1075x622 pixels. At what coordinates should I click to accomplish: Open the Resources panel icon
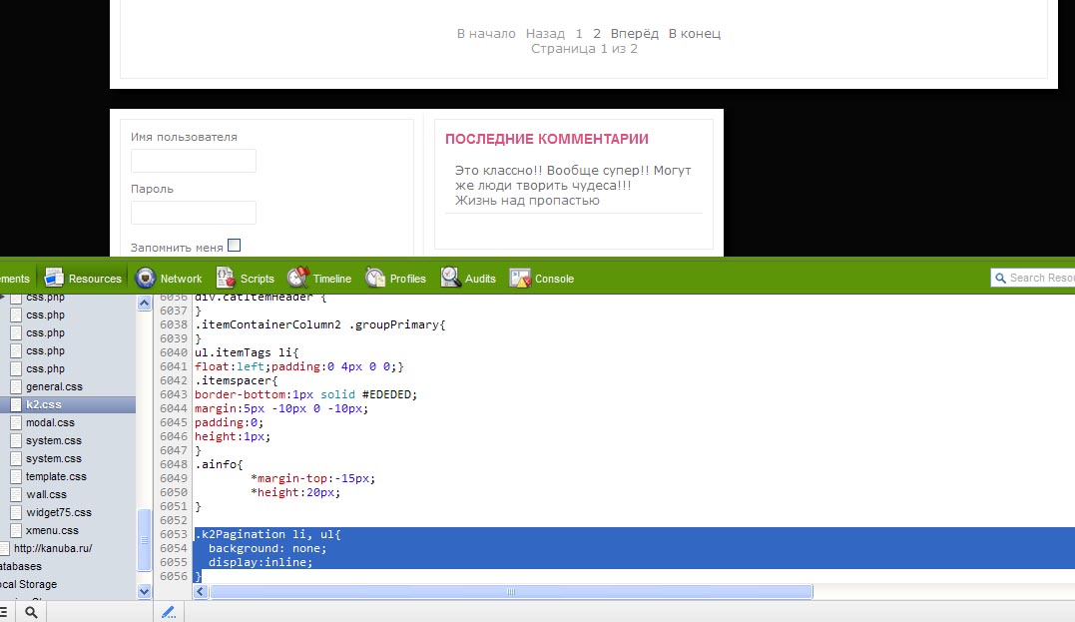coord(54,278)
